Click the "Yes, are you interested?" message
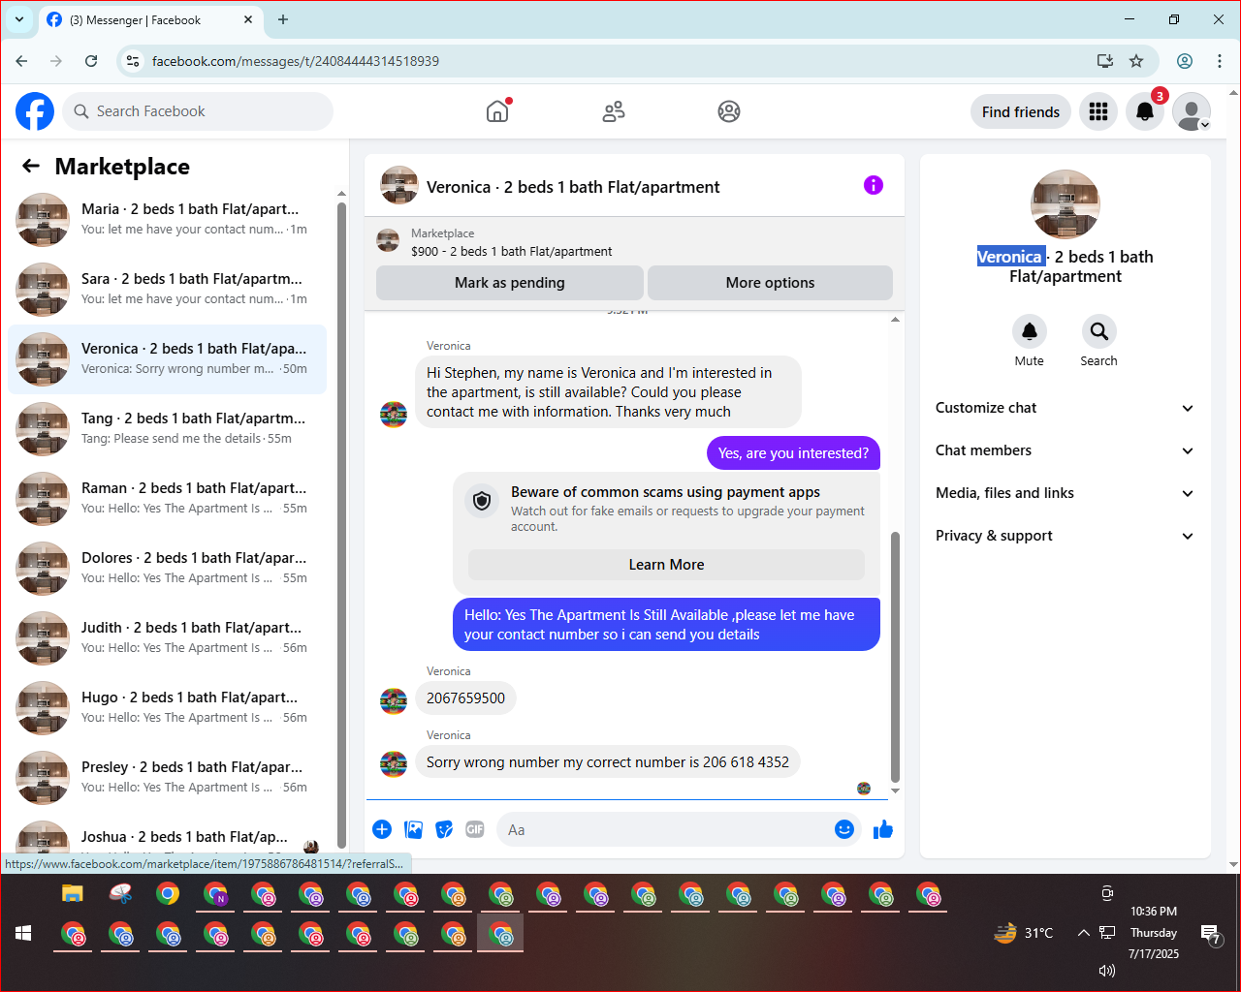Screen dimensions: 1241x992 click(793, 453)
